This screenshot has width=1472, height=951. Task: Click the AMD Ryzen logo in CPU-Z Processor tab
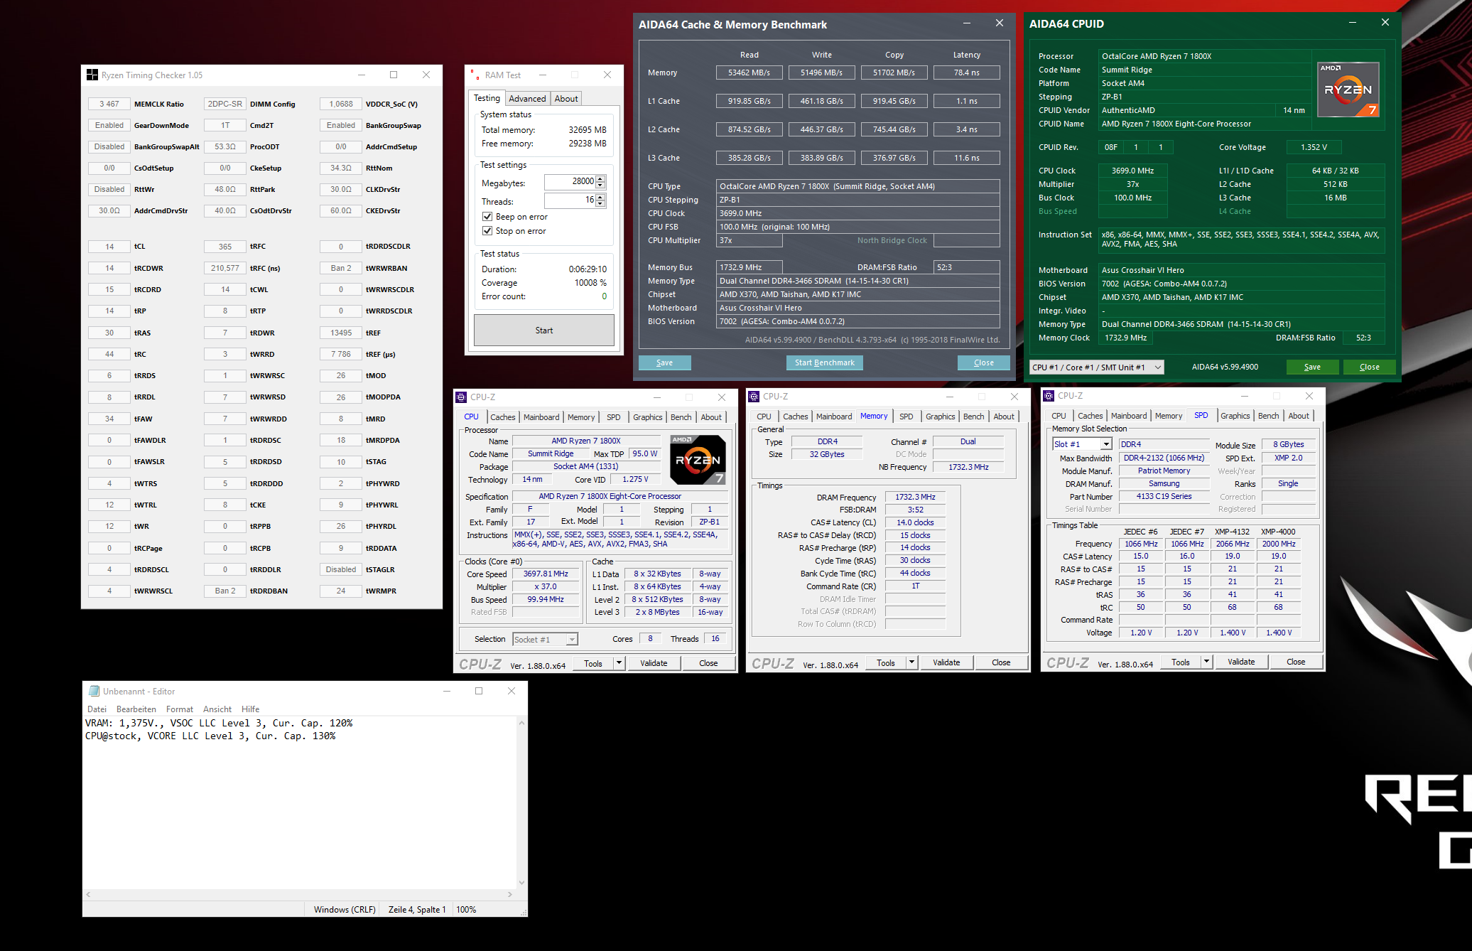click(697, 459)
